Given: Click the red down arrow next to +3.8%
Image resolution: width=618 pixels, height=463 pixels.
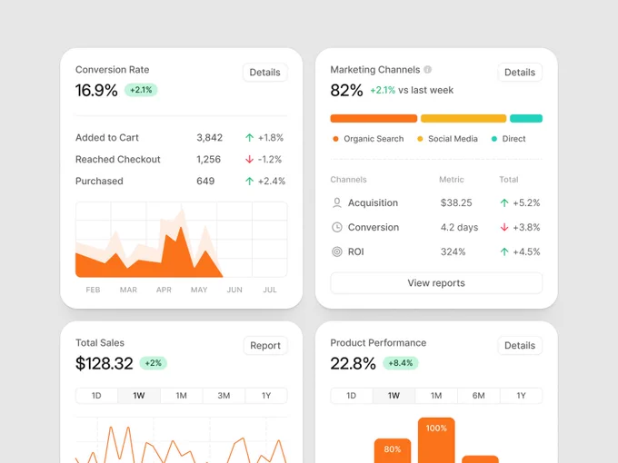Looking at the screenshot, I should (504, 227).
